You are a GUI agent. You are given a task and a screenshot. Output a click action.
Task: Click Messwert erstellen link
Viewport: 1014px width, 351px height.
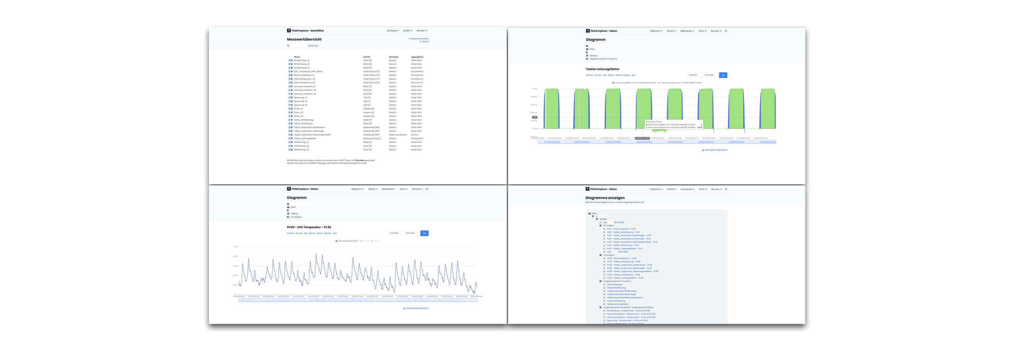419,38
